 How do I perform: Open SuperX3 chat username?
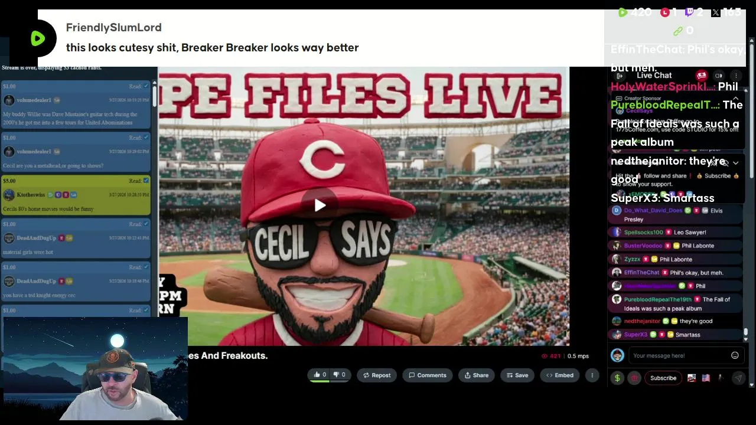(636, 335)
